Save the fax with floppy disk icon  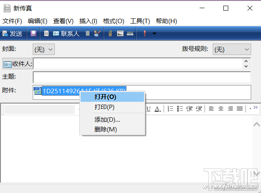(34, 34)
